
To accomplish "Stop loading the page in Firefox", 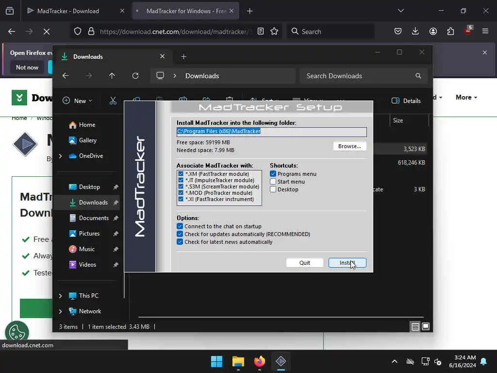I will pos(46,32).
